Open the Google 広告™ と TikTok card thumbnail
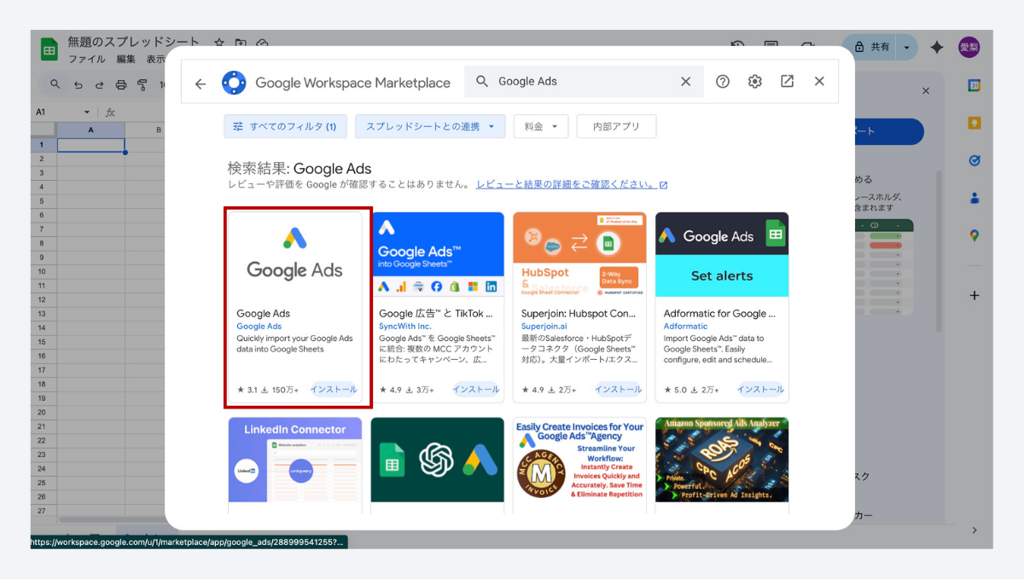This screenshot has height=579, width=1024. tap(438, 254)
